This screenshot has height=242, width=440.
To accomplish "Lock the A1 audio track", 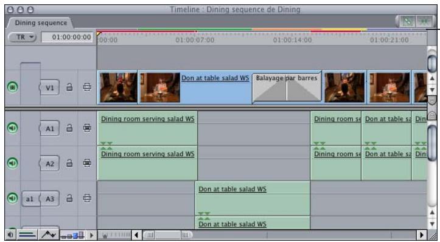I will (x=69, y=128).
